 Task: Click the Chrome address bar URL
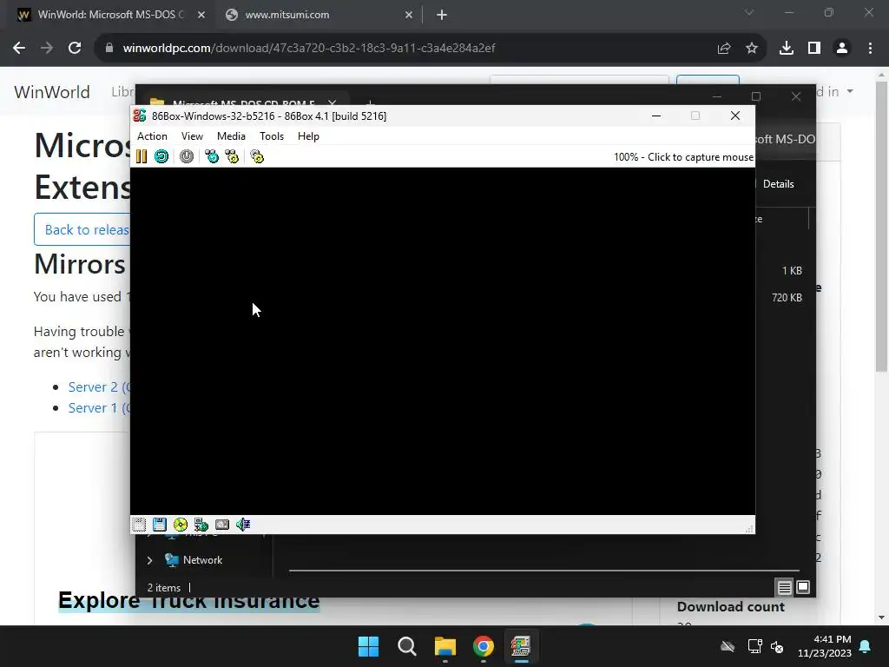[309, 49]
